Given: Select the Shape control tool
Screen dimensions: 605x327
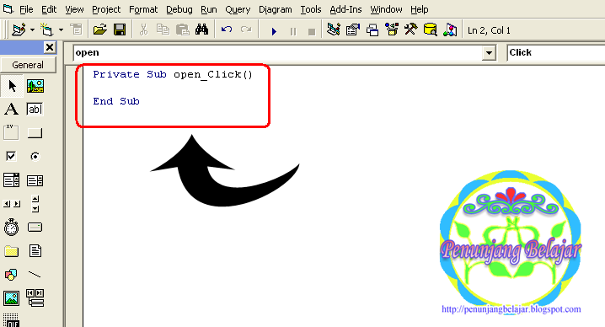Looking at the screenshot, I should tap(11, 275).
